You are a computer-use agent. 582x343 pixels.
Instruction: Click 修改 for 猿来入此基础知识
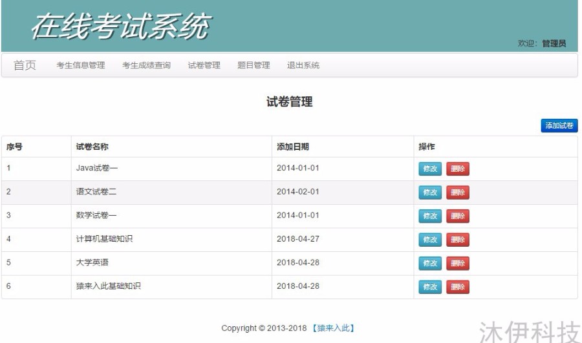tap(430, 287)
